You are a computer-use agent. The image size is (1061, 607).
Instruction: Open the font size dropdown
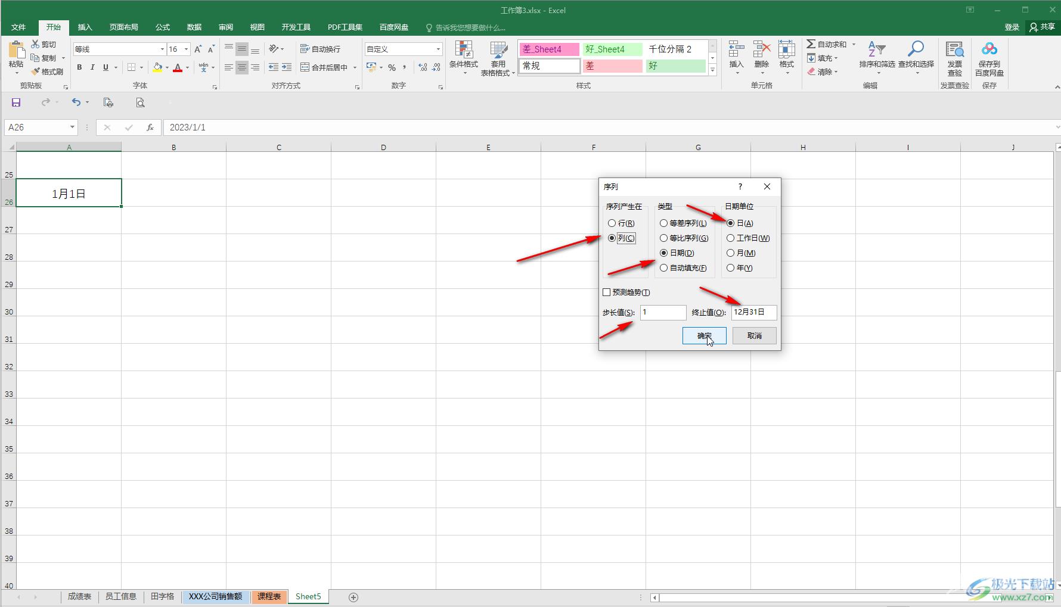coord(186,49)
